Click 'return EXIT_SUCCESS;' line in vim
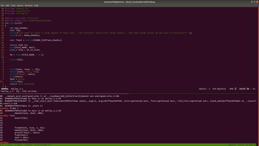 (22, 84)
